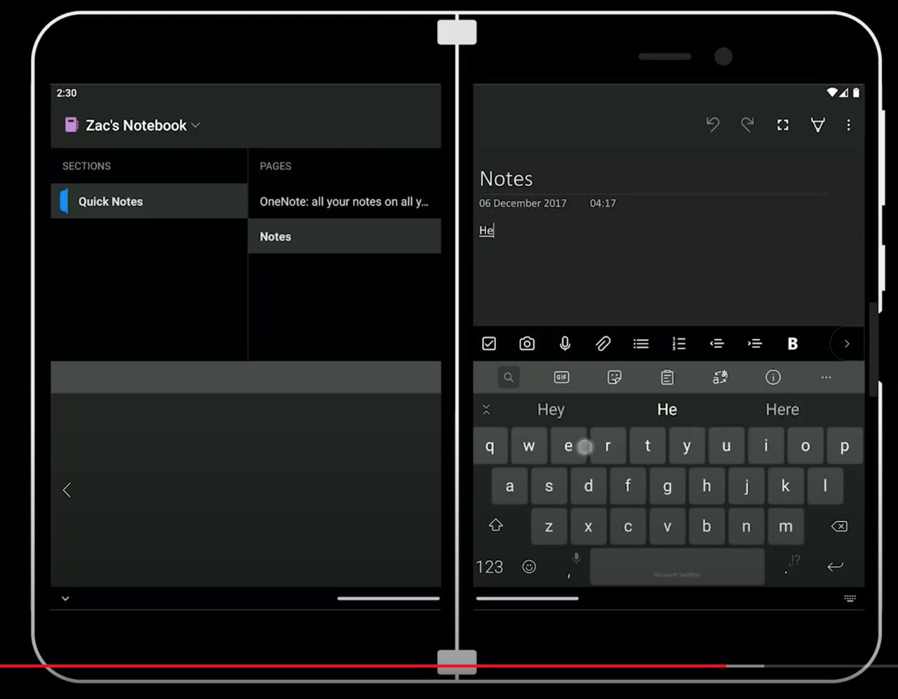Open the emoji keyboard
This screenshot has height=699, width=898.
coord(530,566)
